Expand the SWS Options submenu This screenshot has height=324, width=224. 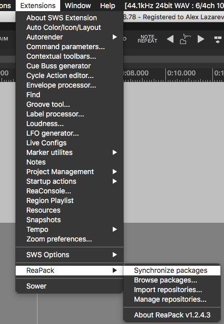(70, 255)
